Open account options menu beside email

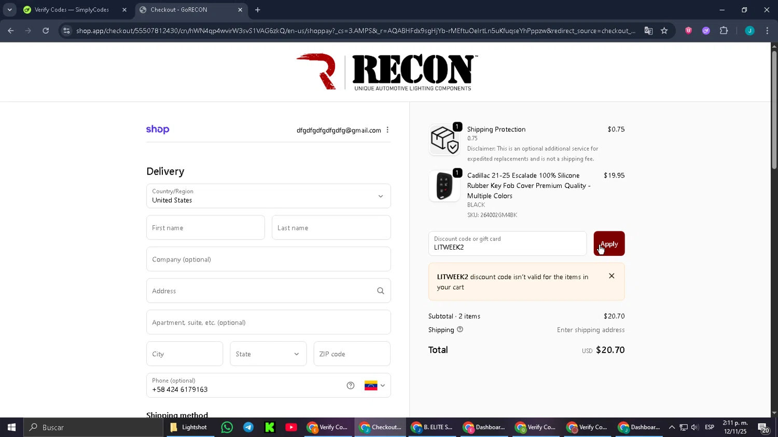pos(387,130)
